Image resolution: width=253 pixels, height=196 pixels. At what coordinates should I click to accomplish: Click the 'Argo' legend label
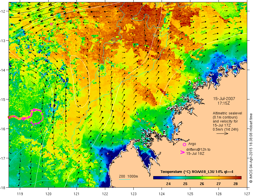[x=192, y=144]
